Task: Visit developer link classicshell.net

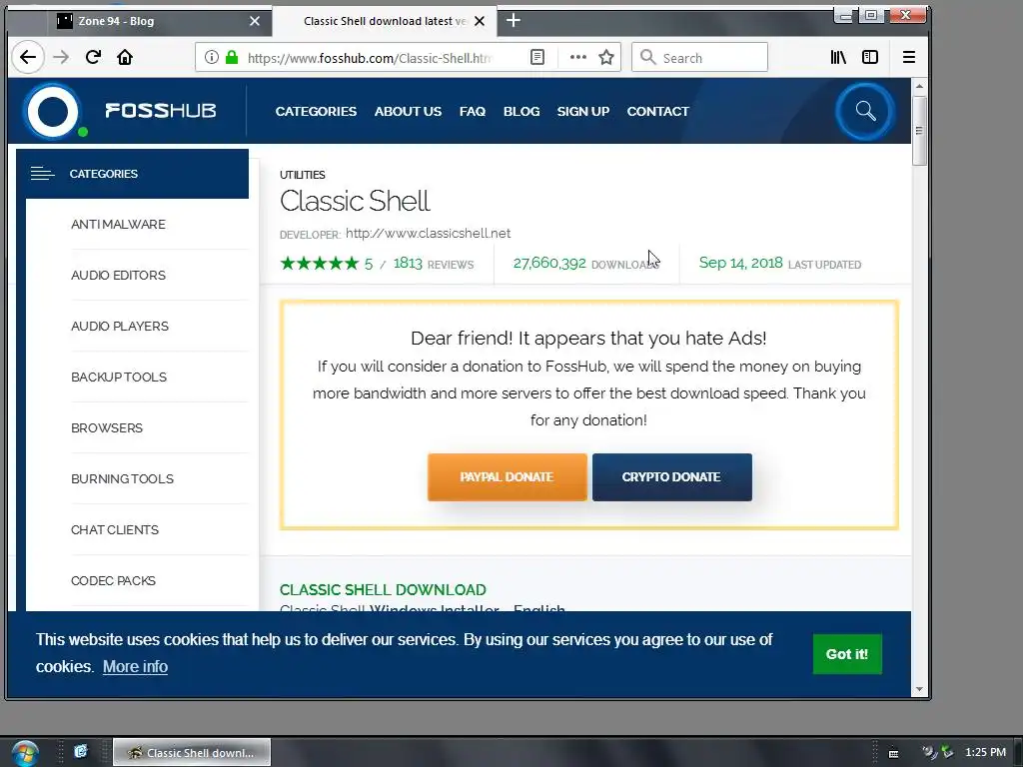Action: coord(428,234)
